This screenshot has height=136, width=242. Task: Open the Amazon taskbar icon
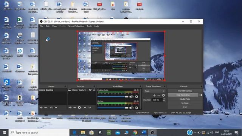tap(100, 133)
